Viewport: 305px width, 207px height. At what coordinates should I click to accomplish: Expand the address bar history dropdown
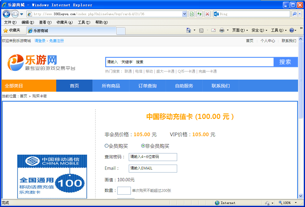[x=184, y=14]
